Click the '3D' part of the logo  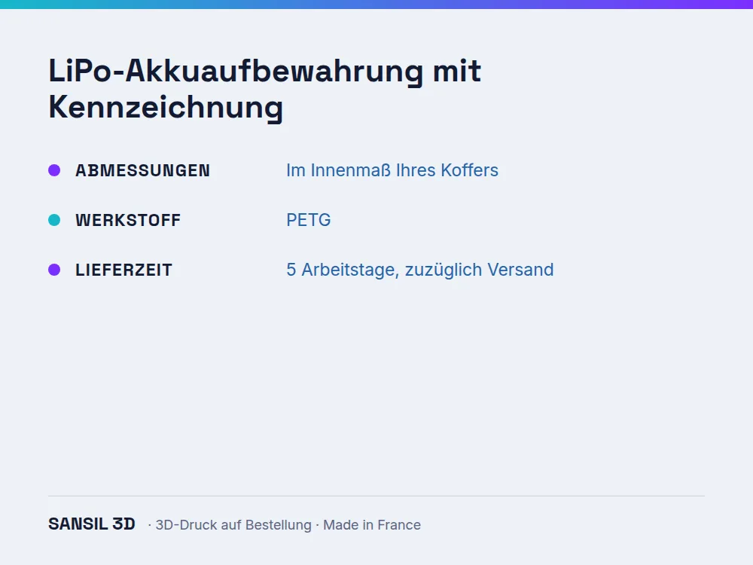point(124,524)
